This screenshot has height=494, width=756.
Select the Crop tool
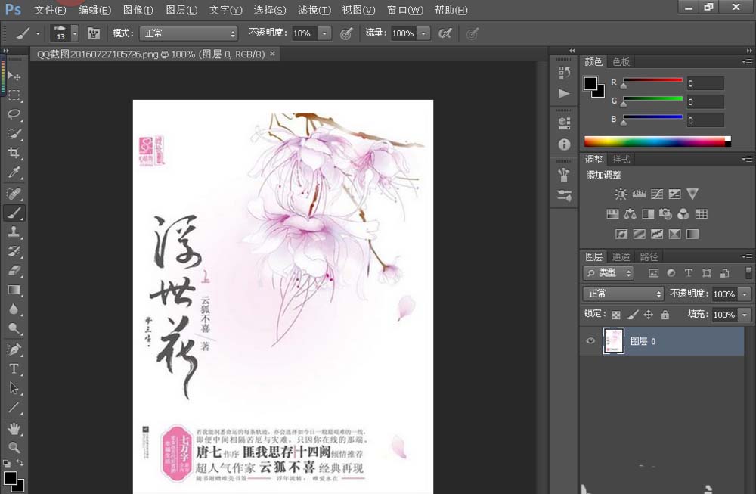pos(14,154)
